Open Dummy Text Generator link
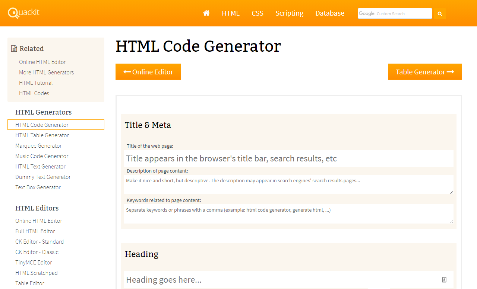 [43, 177]
